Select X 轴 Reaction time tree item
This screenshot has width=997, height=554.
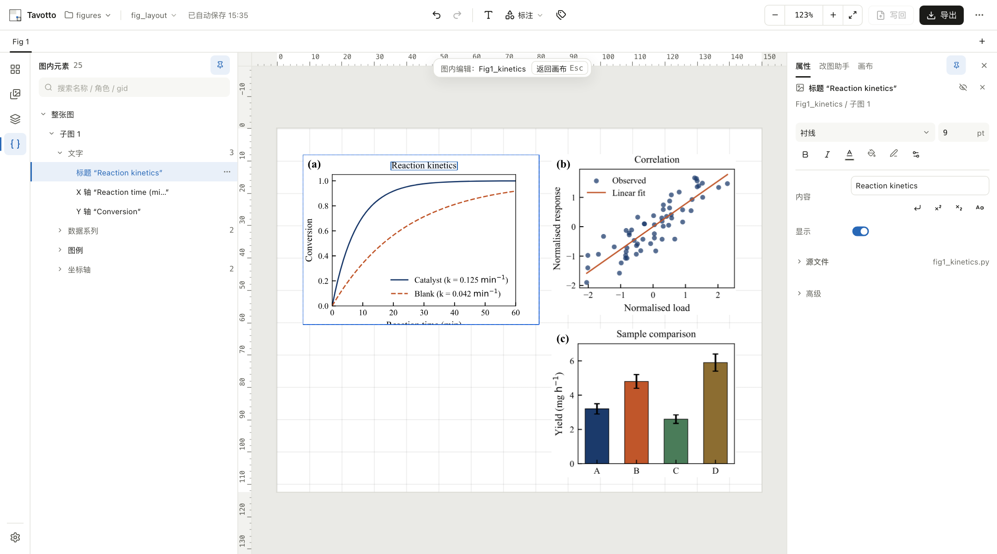134,192
